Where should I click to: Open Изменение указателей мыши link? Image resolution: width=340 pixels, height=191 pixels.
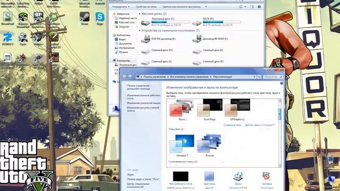tap(143, 103)
